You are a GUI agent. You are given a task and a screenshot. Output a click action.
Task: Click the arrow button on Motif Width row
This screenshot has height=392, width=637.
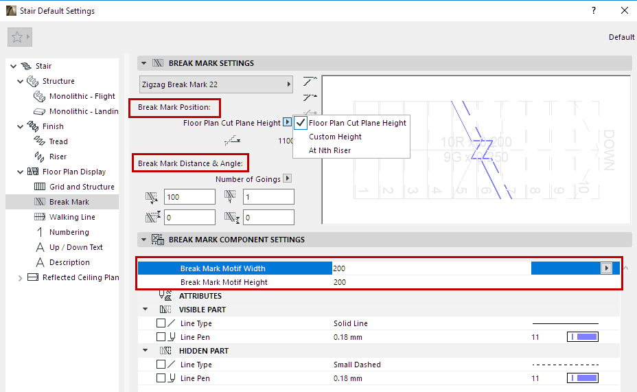point(607,268)
